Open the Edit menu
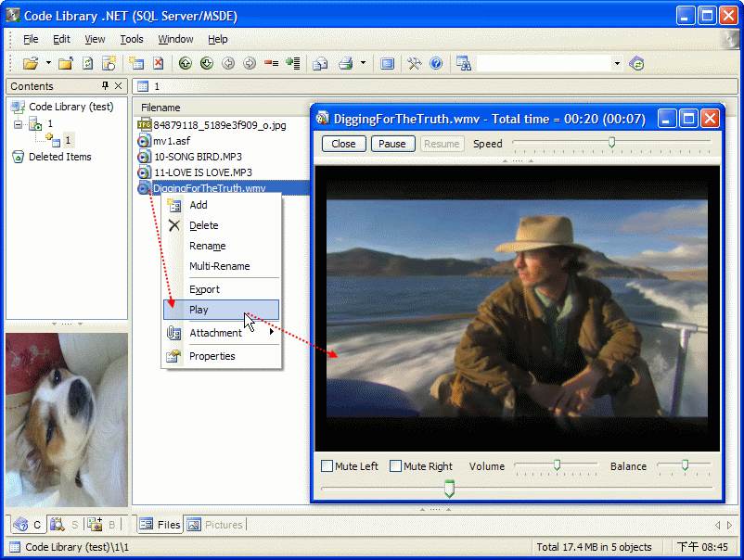Viewport: 744px width, 560px height. [61, 39]
